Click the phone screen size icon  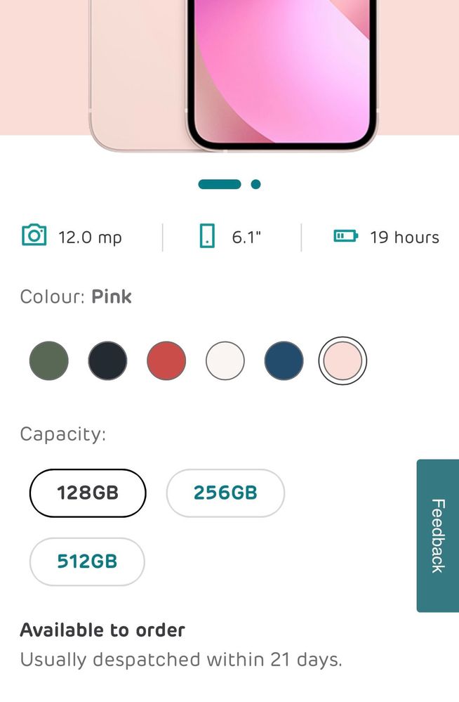click(x=206, y=236)
